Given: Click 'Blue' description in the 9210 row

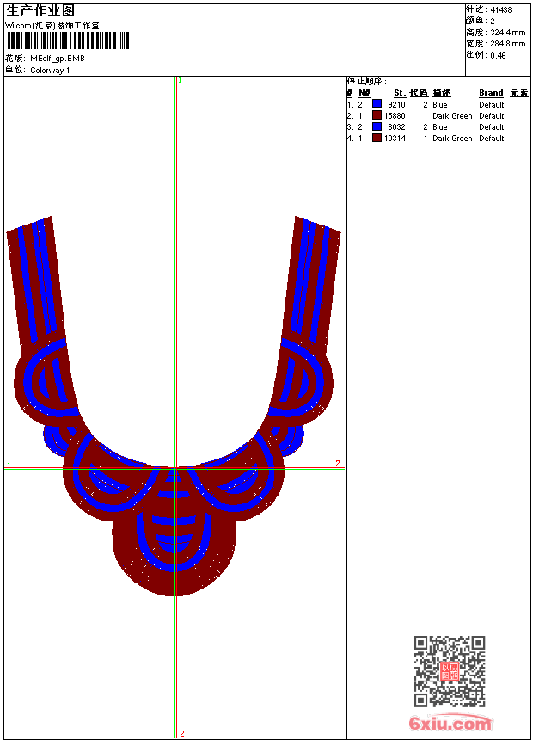Looking at the screenshot, I should click(439, 105).
